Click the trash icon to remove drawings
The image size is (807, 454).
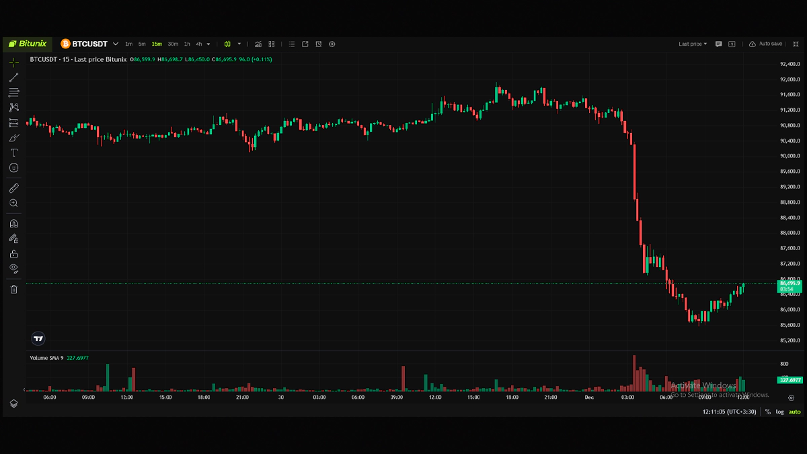click(x=13, y=289)
